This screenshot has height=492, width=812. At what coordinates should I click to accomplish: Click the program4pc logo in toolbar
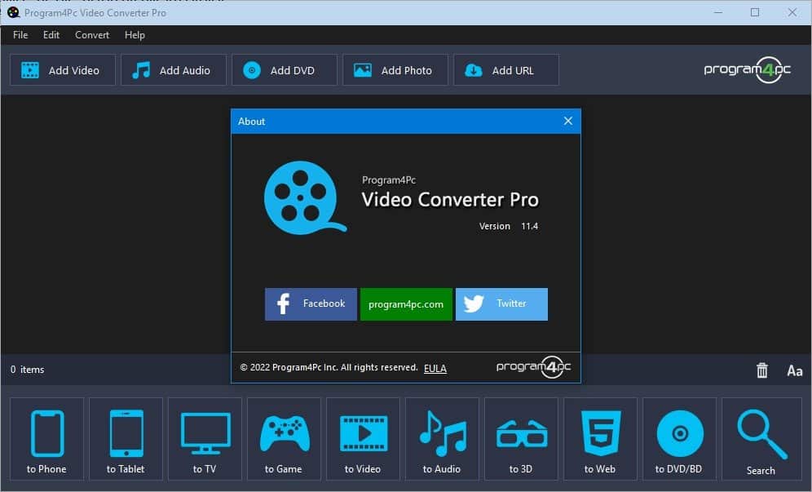point(748,70)
